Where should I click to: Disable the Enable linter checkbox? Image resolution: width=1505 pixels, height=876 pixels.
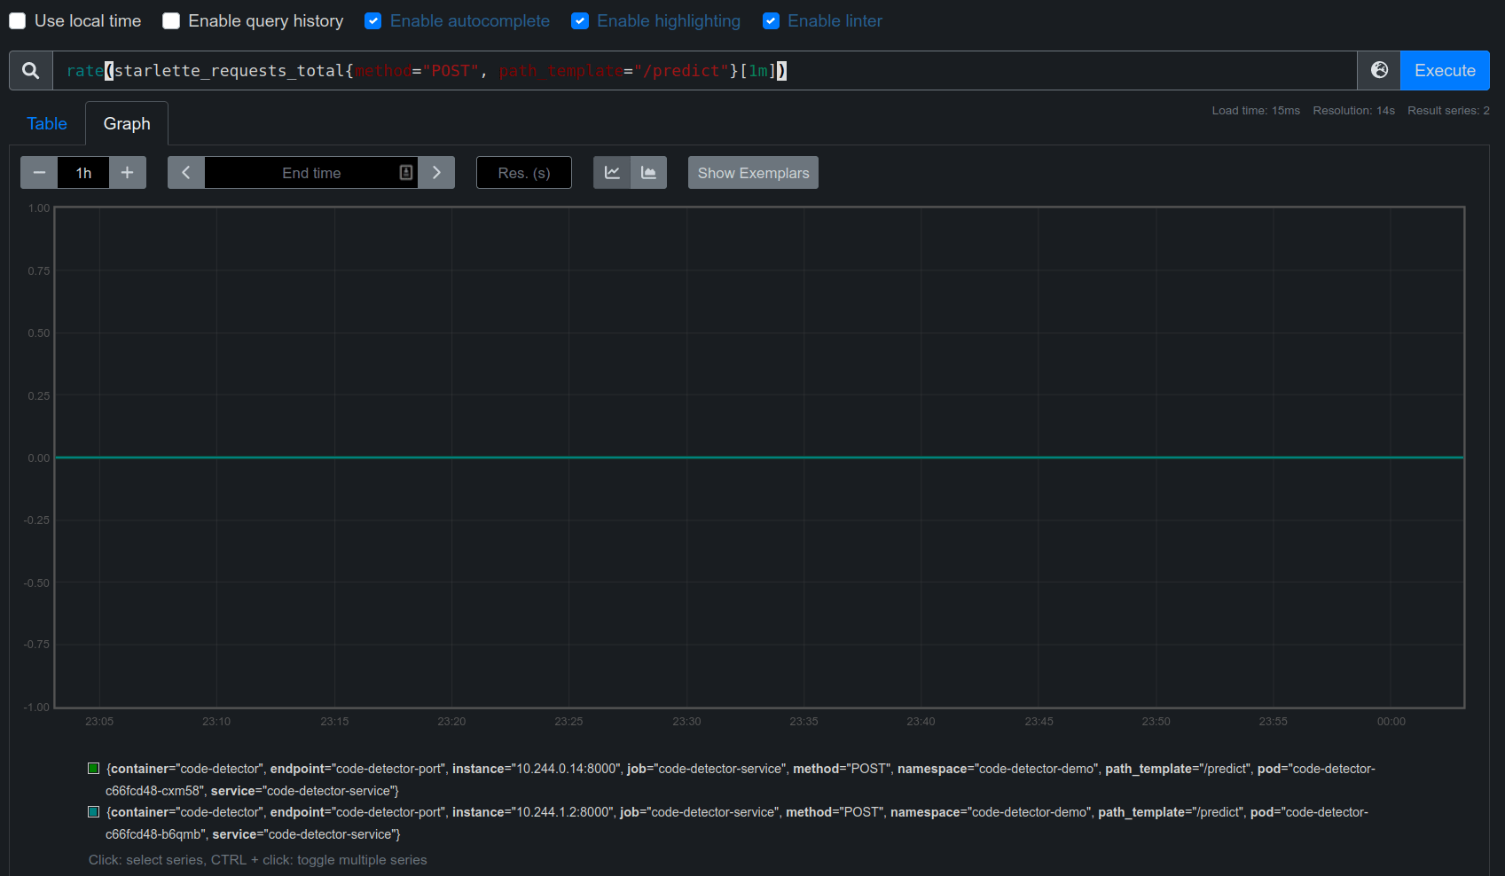(x=771, y=20)
